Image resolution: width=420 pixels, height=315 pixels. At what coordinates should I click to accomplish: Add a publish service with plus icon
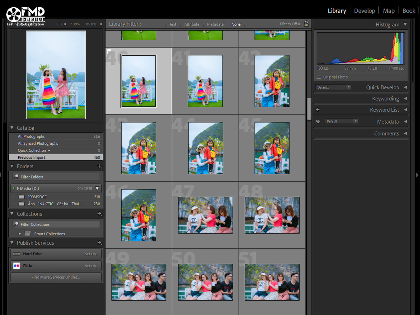click(99, 243)
